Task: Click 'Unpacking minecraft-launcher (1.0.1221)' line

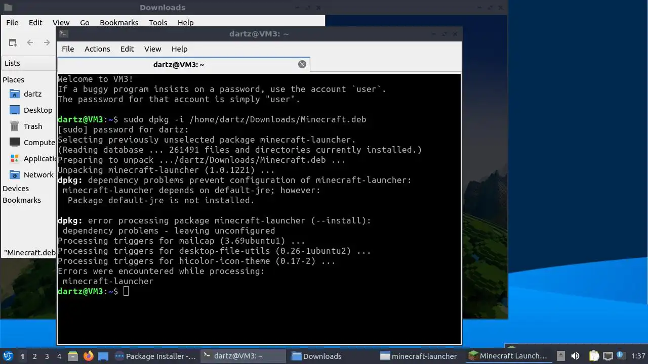Action: pos(166,170)
